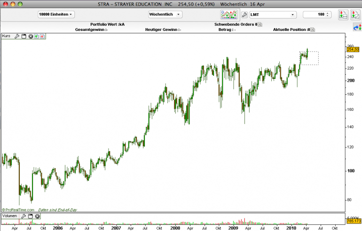The width and height of the screenshot is (362, 231).
Task: Open the Wöchentlich timeframe dropdown
Action: tap(165, 14)
